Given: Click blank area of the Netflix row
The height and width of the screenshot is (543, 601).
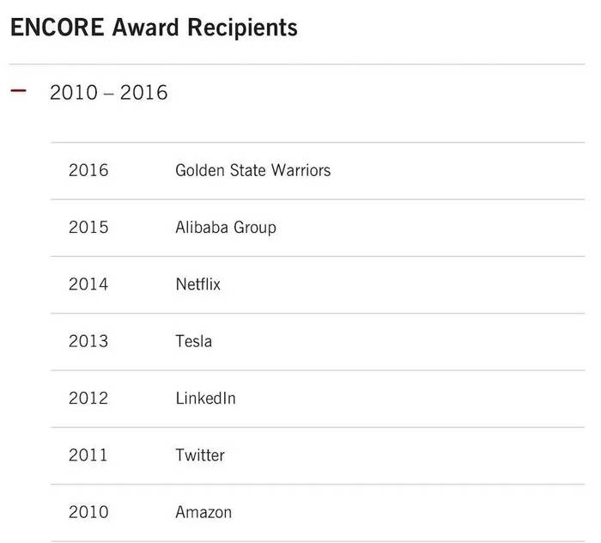Looking at the screenshot, I should (403, 284).
